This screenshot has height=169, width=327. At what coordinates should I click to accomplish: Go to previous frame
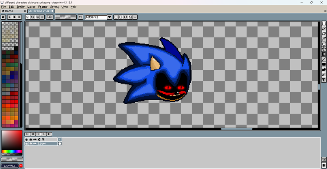(33, 134)
